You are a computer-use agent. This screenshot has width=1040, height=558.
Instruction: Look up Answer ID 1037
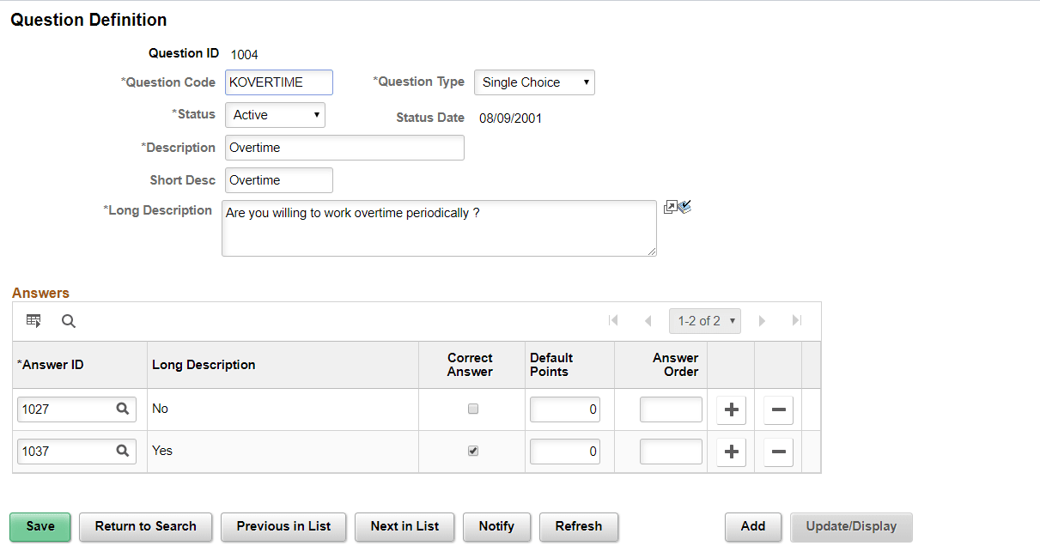(x=123, y=451)
